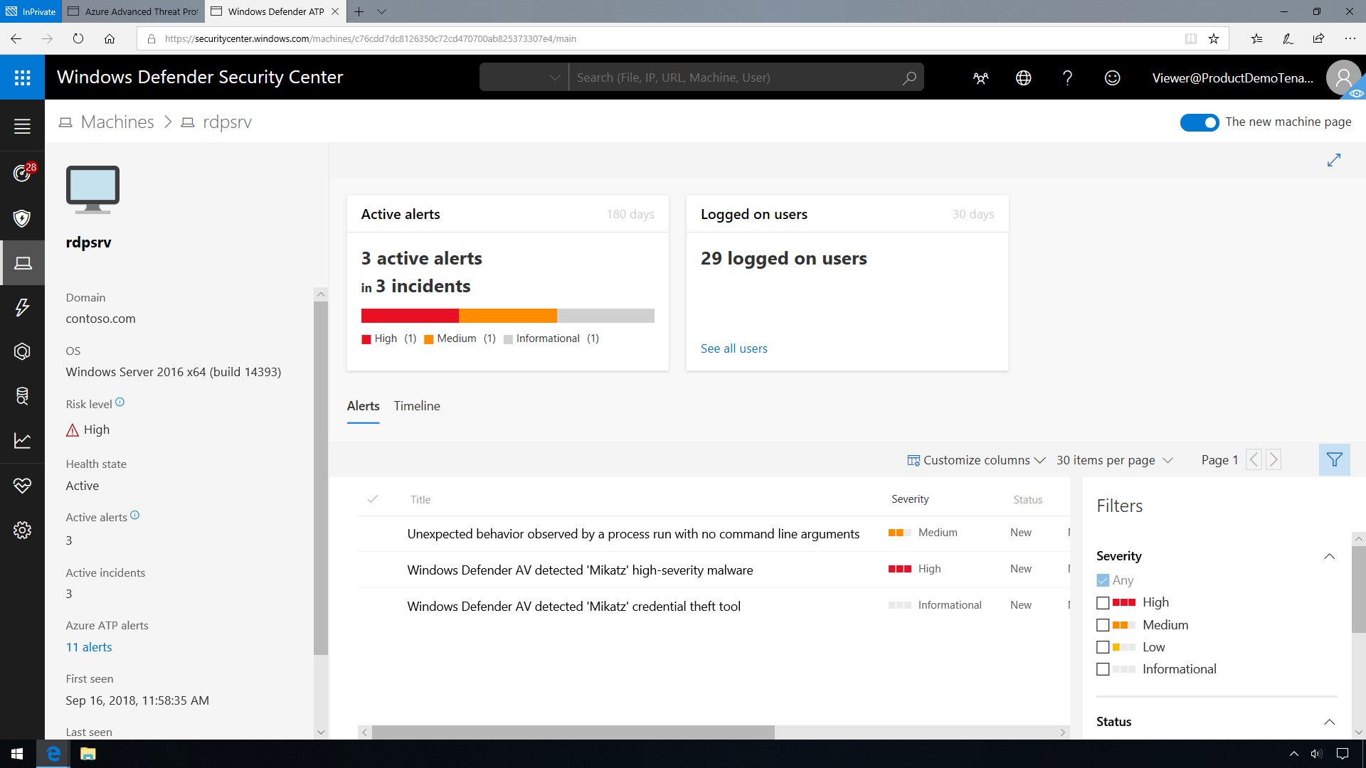The width and height of the screenshot is (1366, 768).
Task: Open the partner applications globe icon
Action: pyautogui.click(x=1024, y=77)
